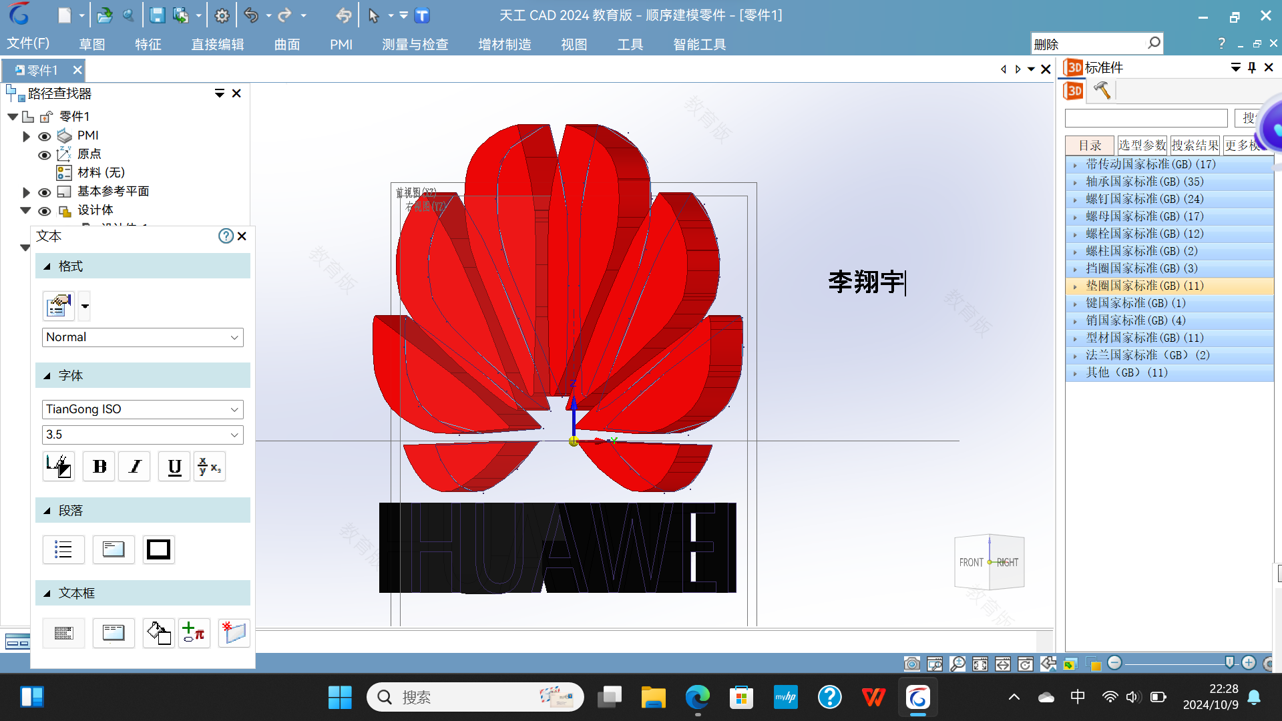Click the zoom slider handle
Image resolution: width=1282 pixels, height=721 pixels.
click(x=1229, y=662)
